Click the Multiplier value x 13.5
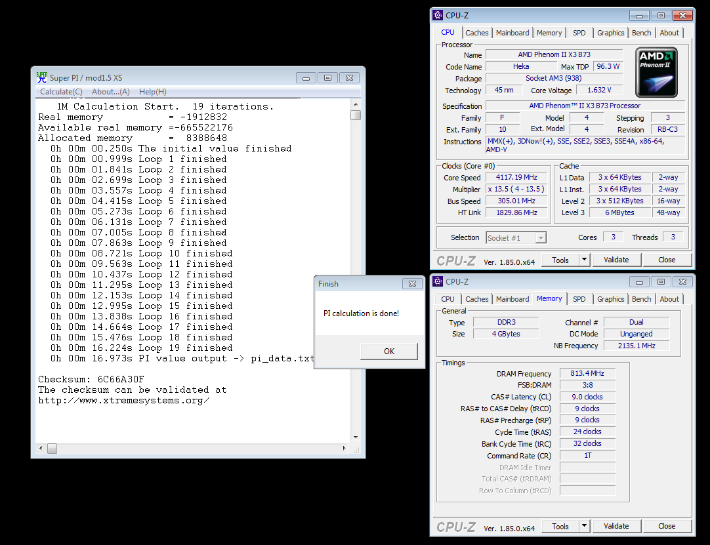The height and width of the screenshot is (545, 710). click(x=516, y=190)
